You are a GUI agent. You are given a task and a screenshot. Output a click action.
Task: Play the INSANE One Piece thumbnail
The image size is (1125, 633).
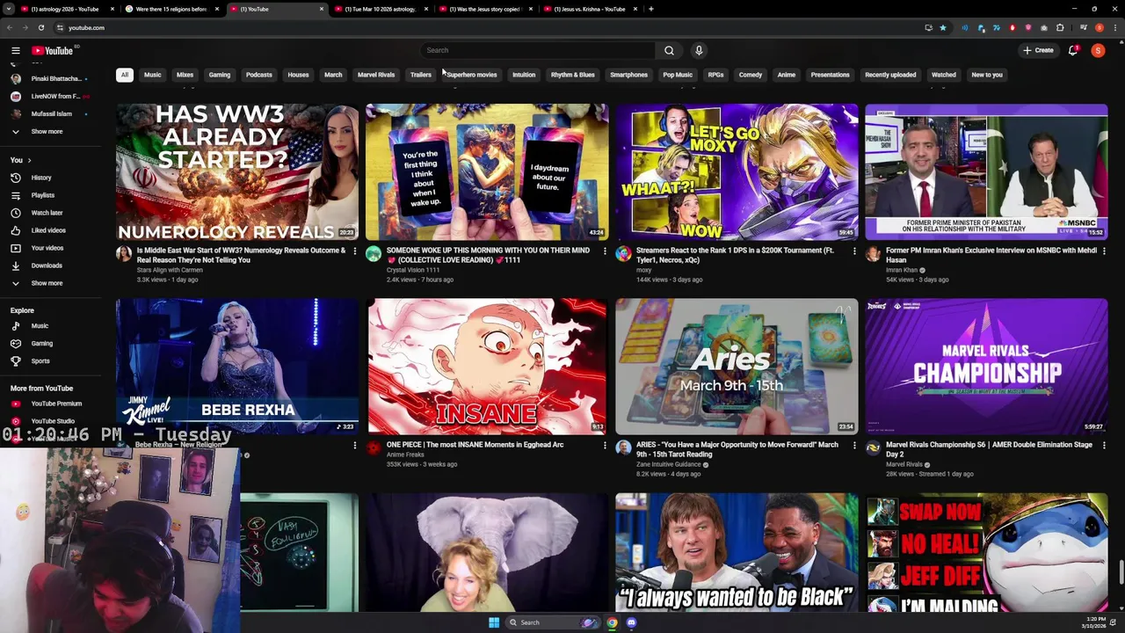coord(487,367)
